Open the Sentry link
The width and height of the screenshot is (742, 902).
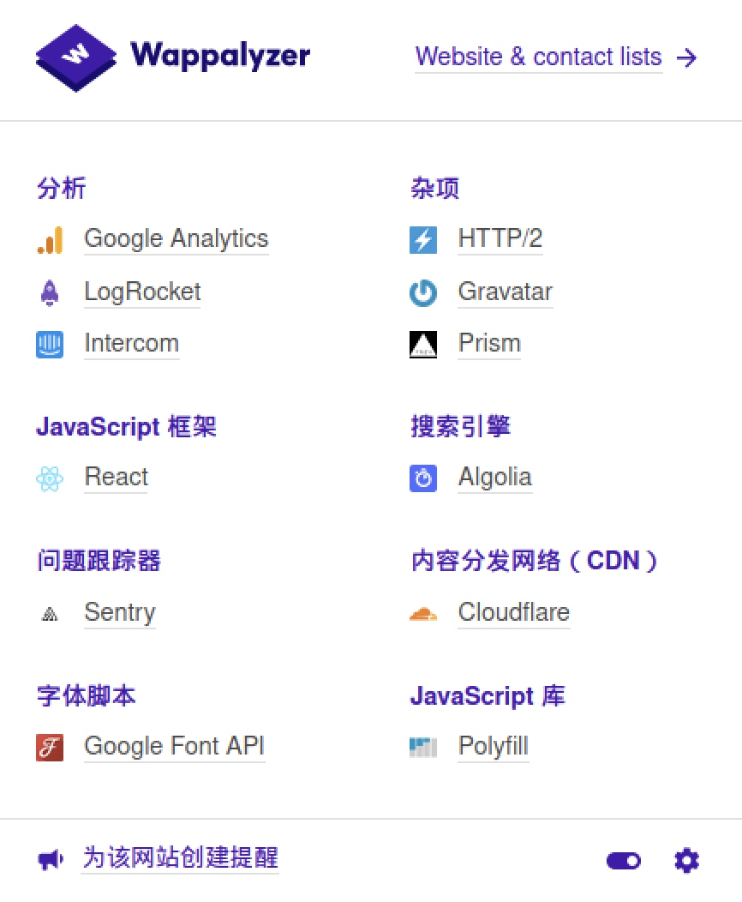click(120, 613)
